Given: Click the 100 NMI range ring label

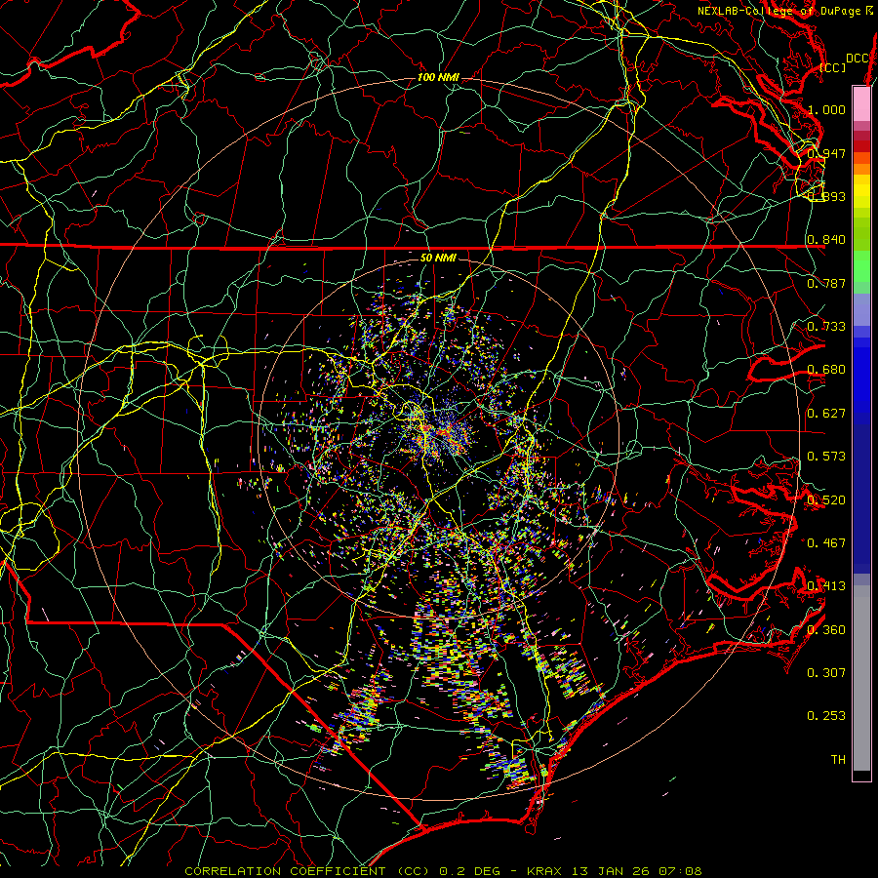Looking at the screenshot, I should click(437, 77).
